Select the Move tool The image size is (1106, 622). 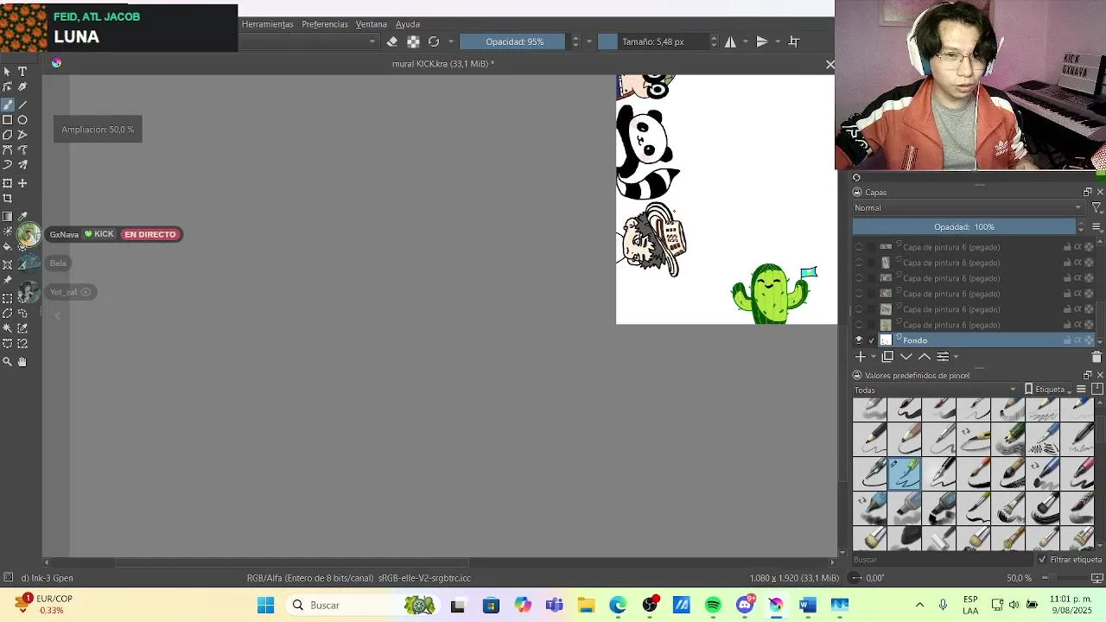tap(22, 183)
